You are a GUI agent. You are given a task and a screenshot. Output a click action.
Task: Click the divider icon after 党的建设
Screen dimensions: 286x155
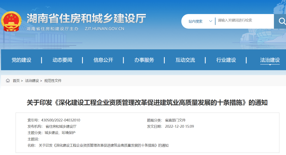pyautogui.click(x=41, y=60)
